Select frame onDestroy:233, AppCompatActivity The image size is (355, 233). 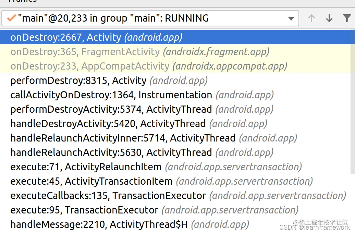[175, 66]
